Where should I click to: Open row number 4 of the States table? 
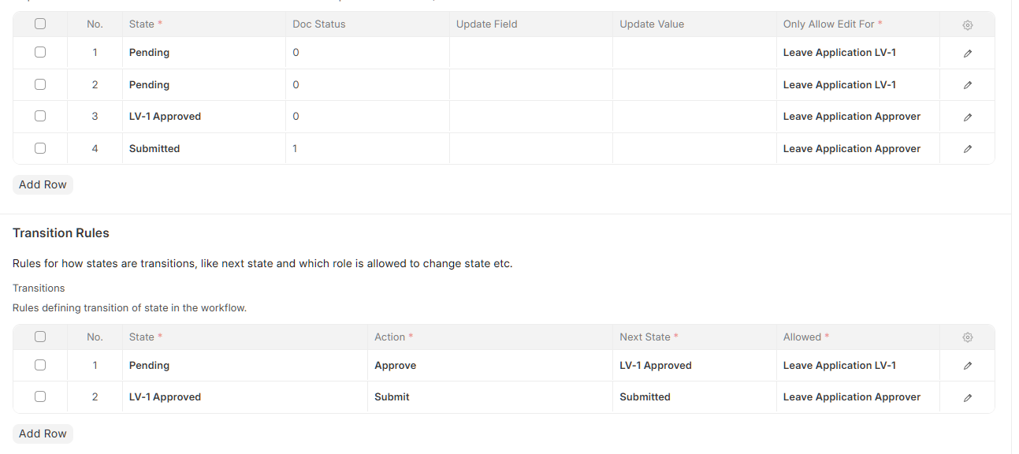pos(95,148)
